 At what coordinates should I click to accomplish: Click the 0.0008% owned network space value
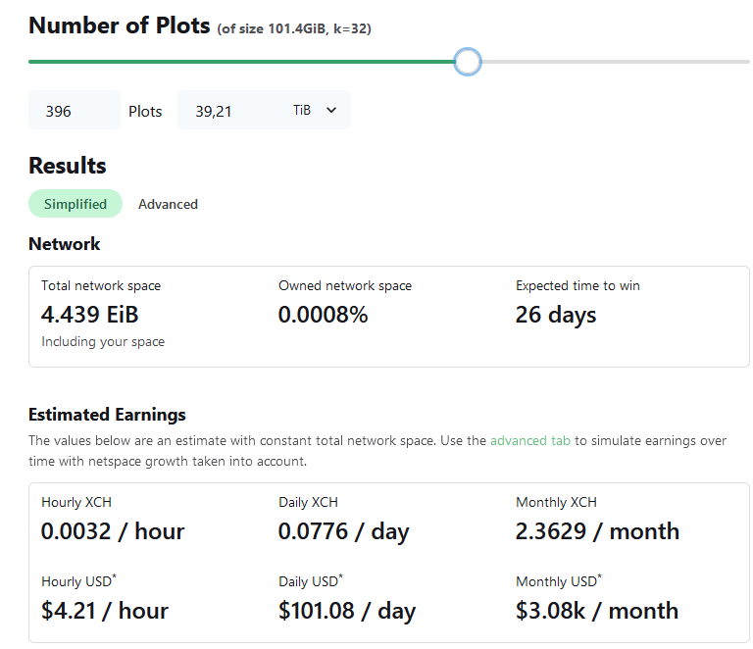(x=323, y=315)
